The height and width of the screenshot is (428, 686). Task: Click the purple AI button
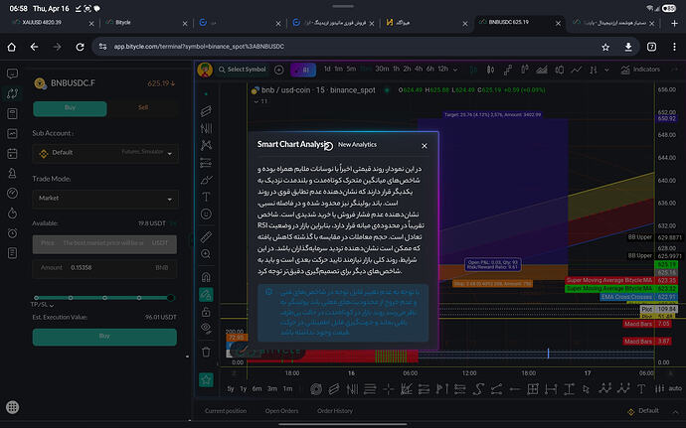tap(303, 70)
